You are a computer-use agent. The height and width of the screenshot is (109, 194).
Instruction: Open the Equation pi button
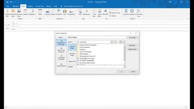pyautogui.click(x=126, y=13)
